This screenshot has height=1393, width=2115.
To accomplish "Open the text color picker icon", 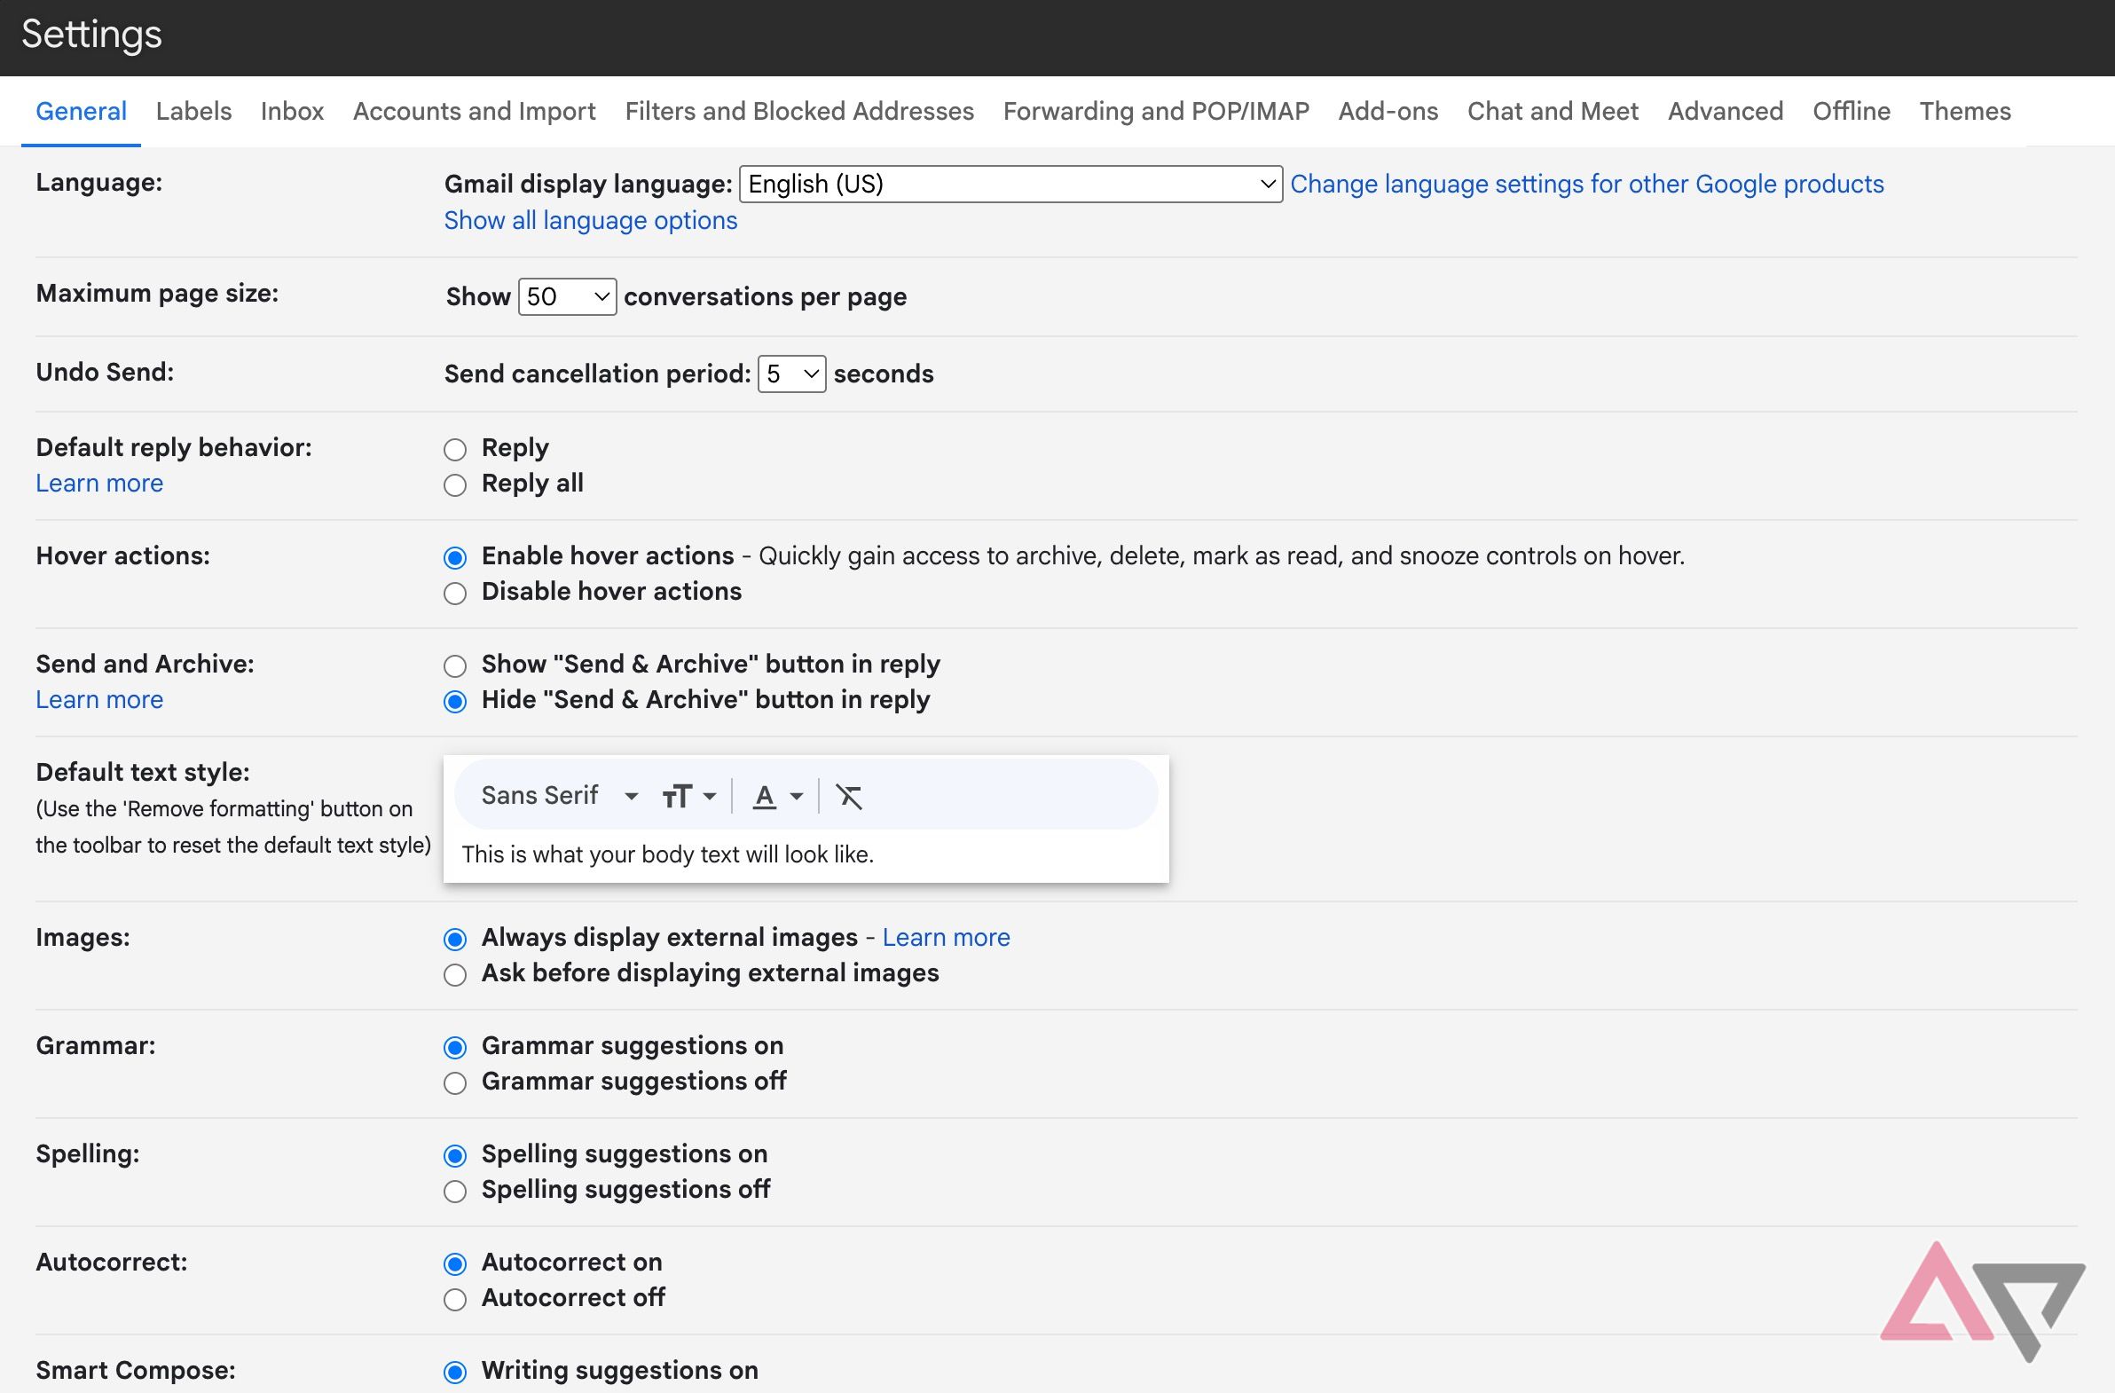I will (777, 796).
